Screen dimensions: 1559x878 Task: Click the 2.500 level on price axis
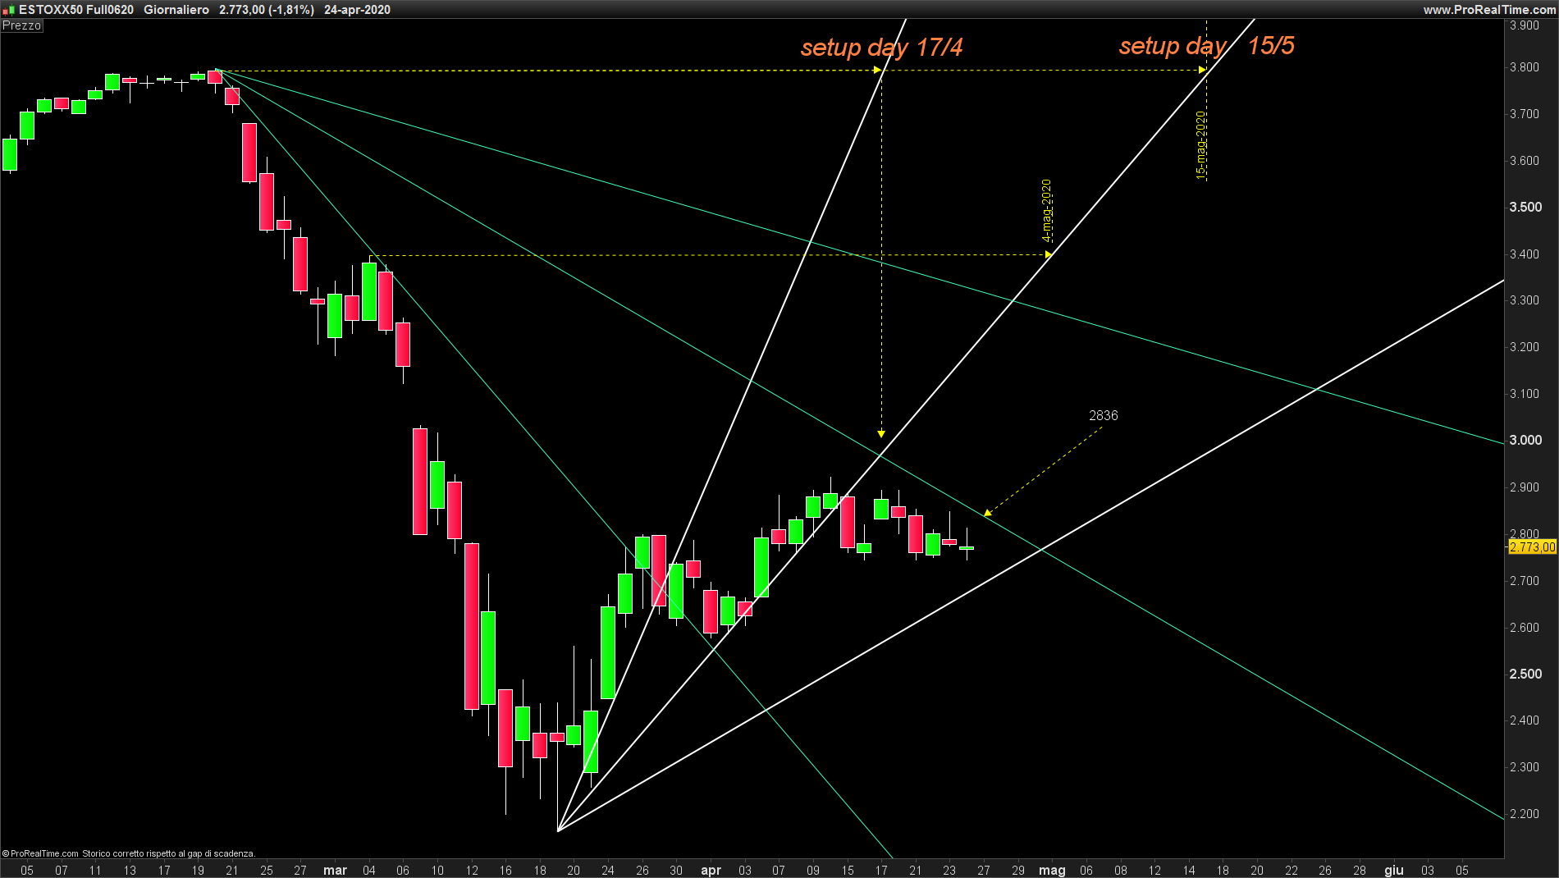click(1525, 675)
